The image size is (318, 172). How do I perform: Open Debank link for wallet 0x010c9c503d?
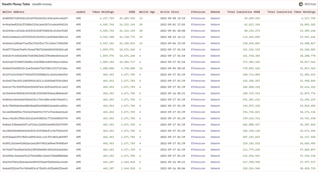pyautogui.click(x=215, y=56)
